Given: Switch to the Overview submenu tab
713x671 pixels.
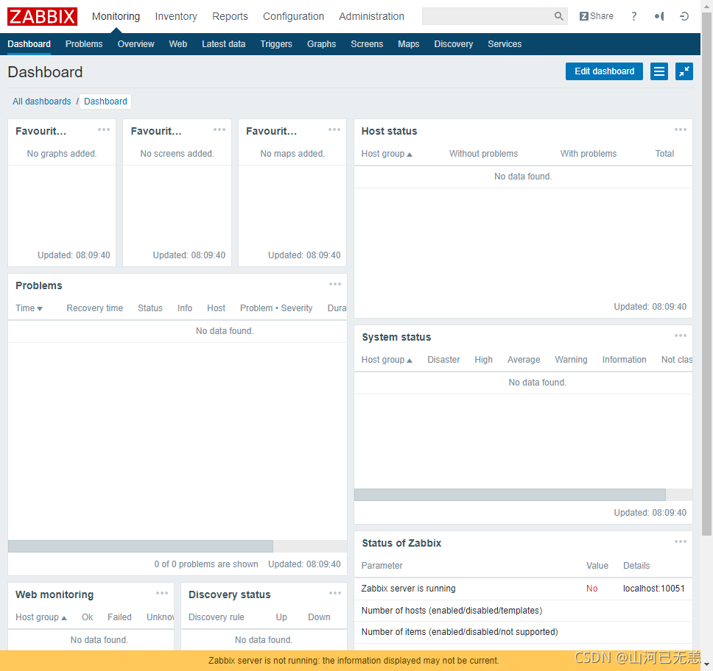Looking at the screenshot, I should pyautogui.click(x=136, y=44).
